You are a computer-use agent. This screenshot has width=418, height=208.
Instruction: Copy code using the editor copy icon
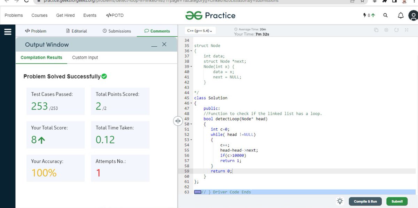tap(376, 30)
